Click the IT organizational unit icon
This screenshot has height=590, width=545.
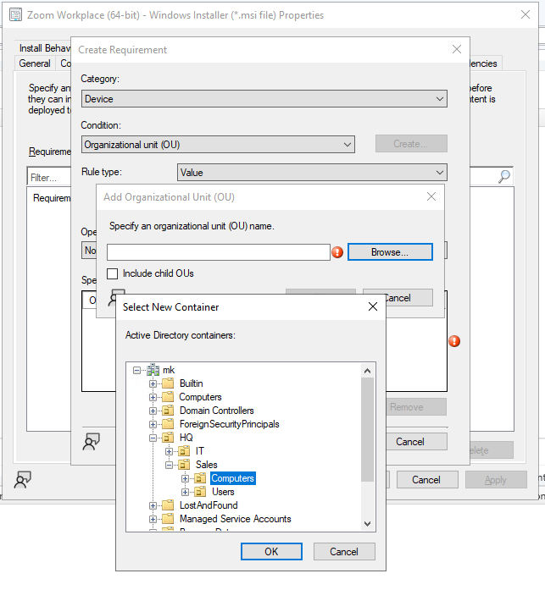click(x=184, y=451)
